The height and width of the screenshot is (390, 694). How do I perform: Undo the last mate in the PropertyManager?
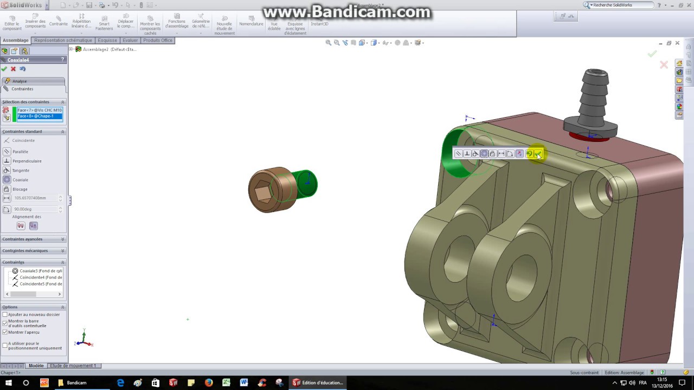click(22, 69)
